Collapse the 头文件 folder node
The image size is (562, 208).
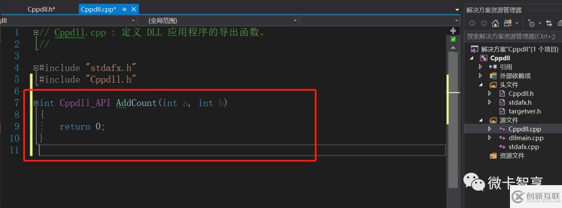coord(481,84)
